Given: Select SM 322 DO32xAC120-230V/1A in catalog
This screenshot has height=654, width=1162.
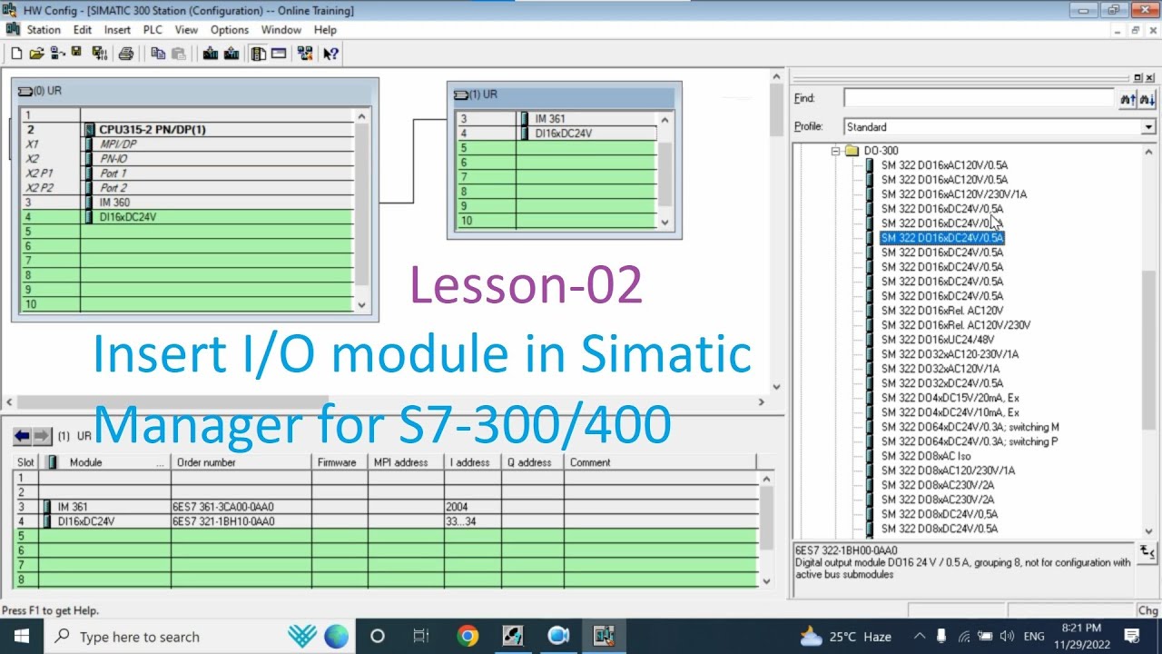Looking at the screenshot, I should pos(950,354).
